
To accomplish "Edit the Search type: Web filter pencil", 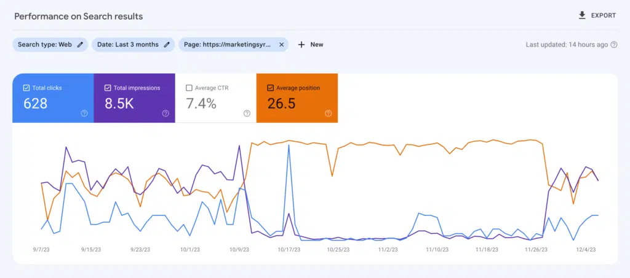I will coord(80,44).
